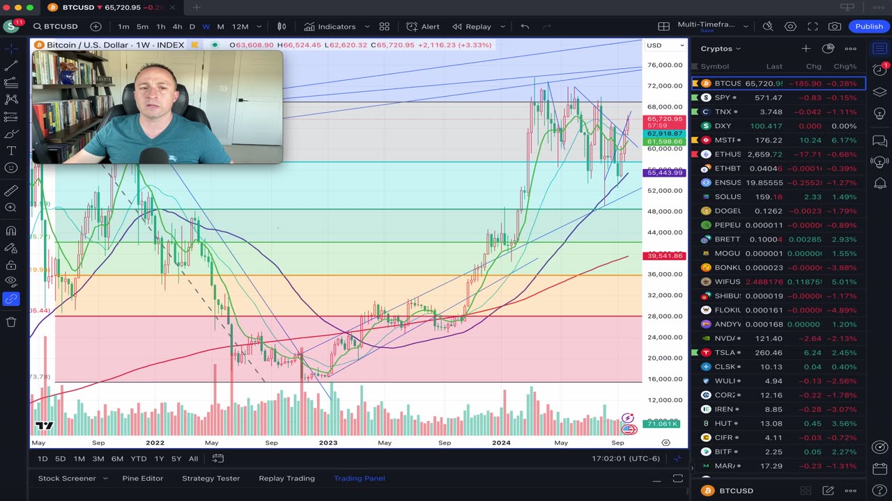Viewport: 892px width, 501px height.
Task: Open the Indicators dialog
Action: [330, 26]
